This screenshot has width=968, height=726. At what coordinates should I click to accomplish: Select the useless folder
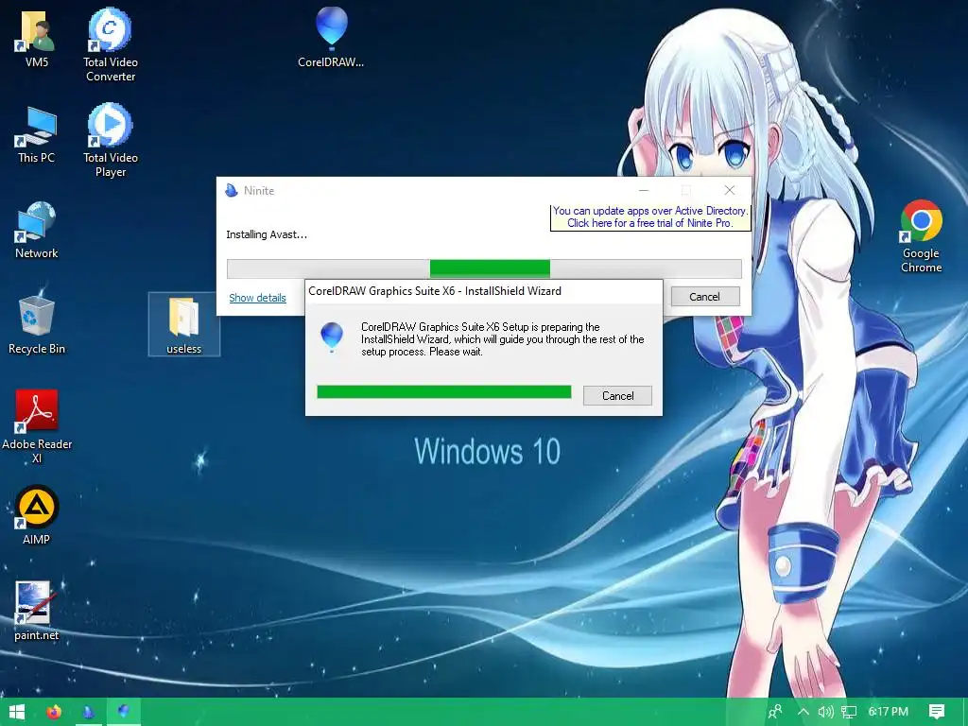(x=184, y=325)
